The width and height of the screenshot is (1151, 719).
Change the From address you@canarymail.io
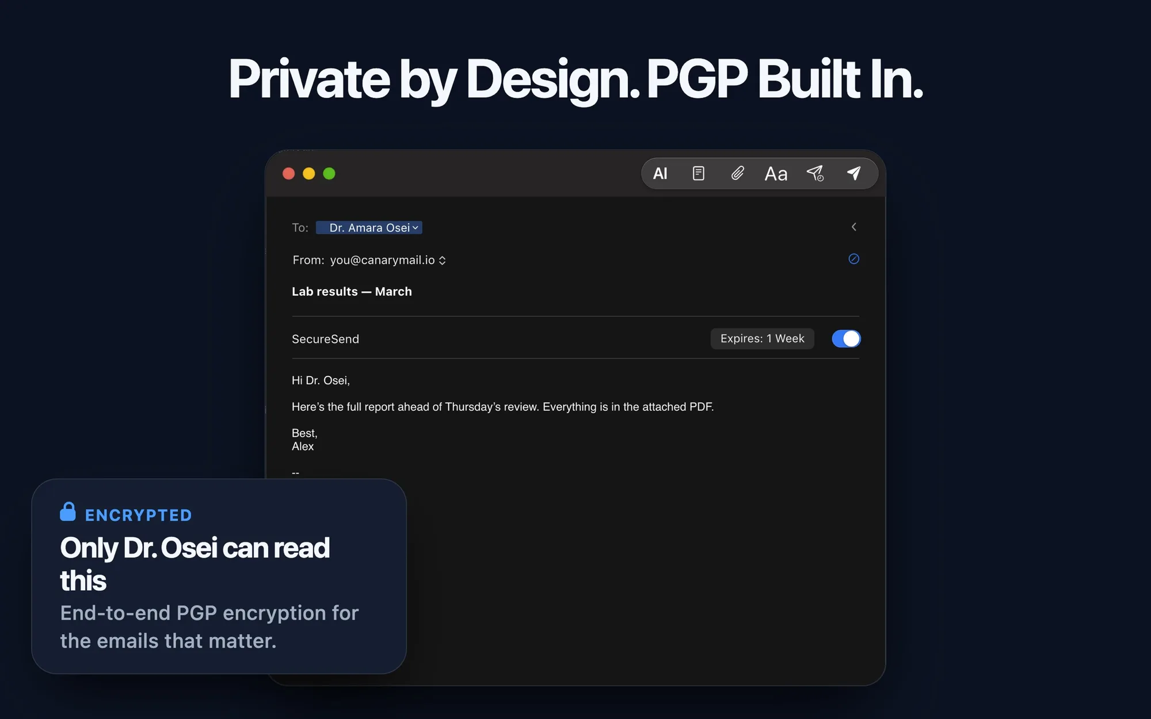click(387, 260)
